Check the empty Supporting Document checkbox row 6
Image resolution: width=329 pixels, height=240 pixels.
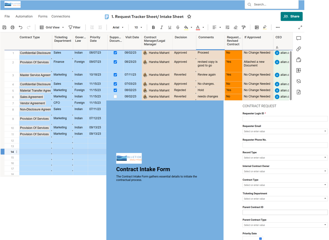(x=115, y=97)
